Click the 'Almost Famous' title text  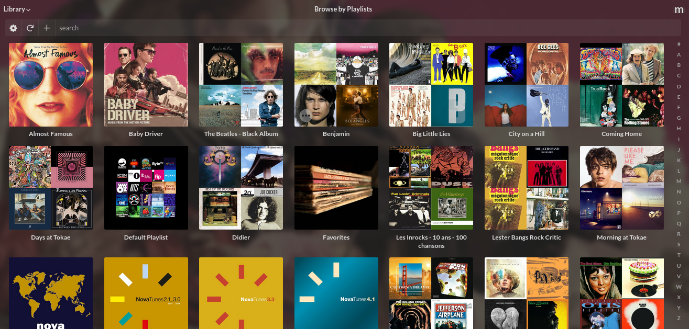(51, 134)
